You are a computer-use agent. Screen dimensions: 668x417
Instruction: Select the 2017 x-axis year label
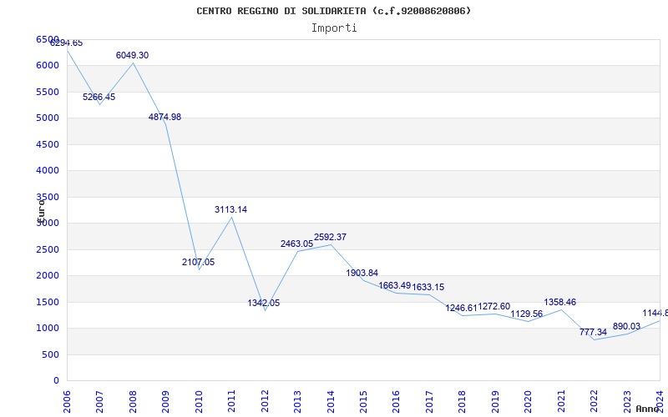429,401
